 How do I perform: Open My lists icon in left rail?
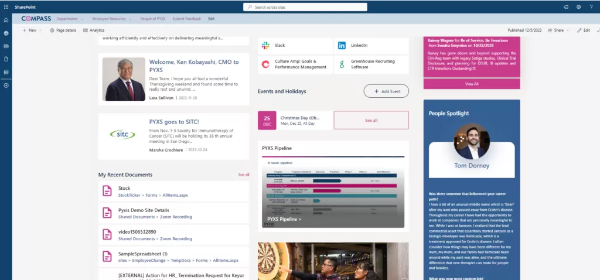[x=6, y=72]
